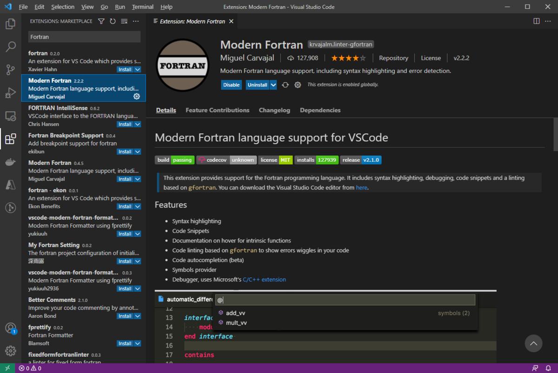Uninstall the Modern Fortran extension
558x373 pixels.
click(258, 85)
